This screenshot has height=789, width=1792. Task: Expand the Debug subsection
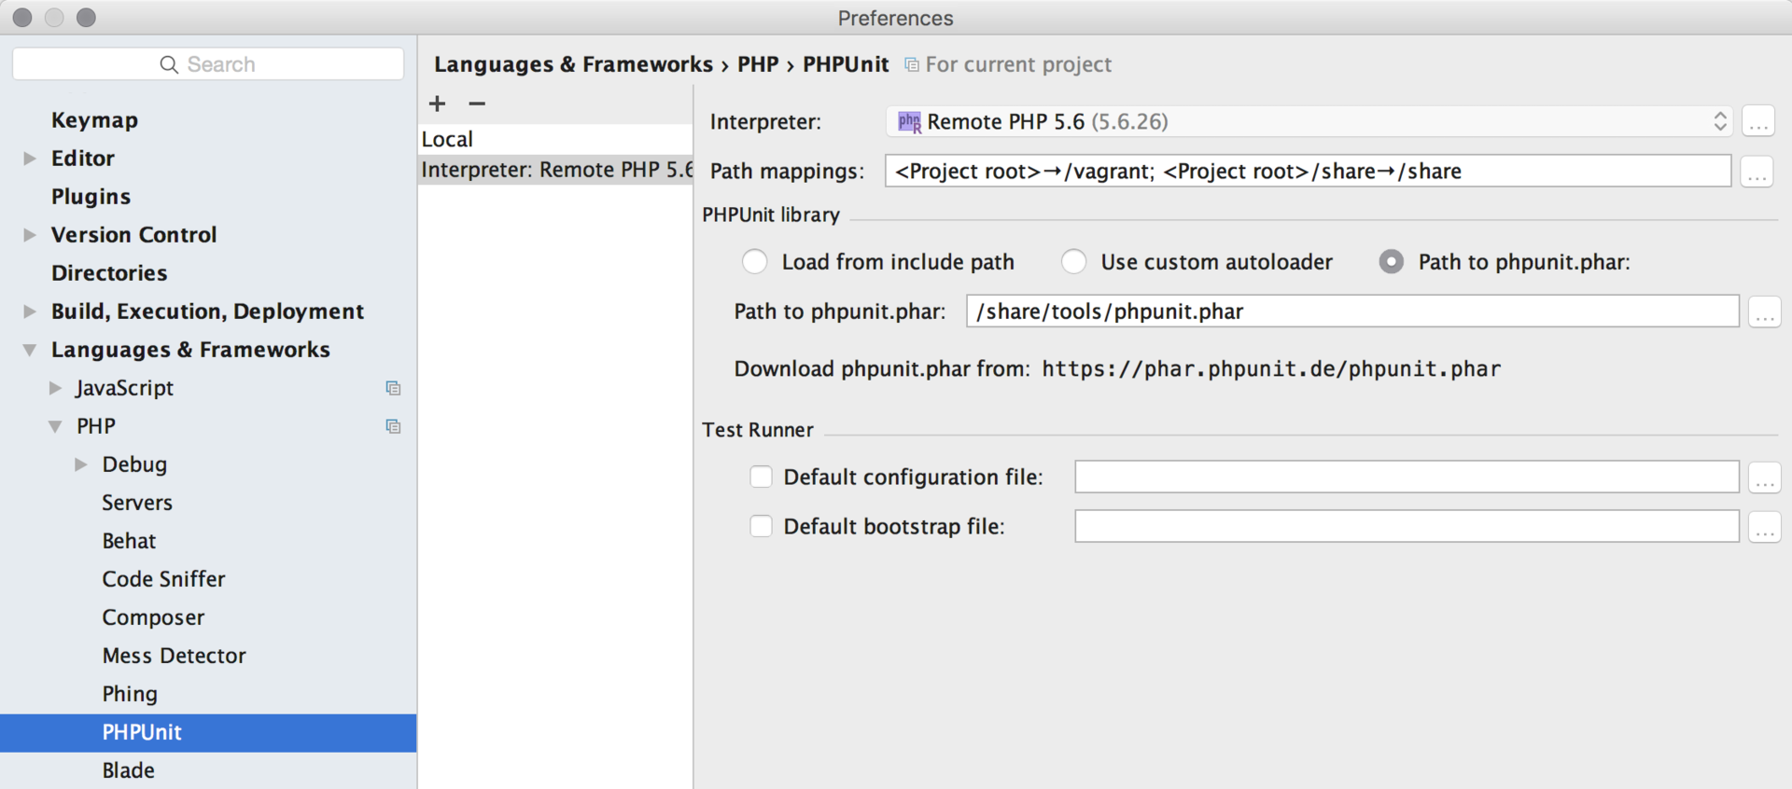click(81, 464)
